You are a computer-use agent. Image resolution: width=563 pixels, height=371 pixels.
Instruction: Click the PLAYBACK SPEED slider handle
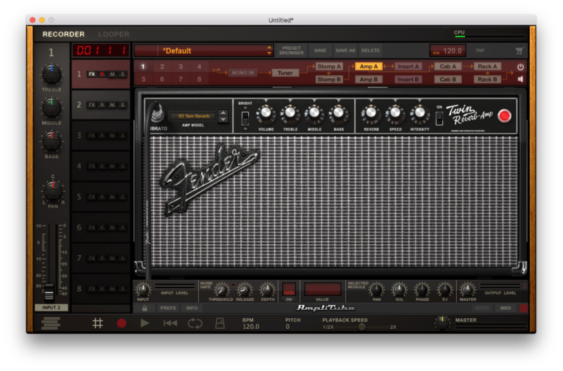[x=362, y=327]
